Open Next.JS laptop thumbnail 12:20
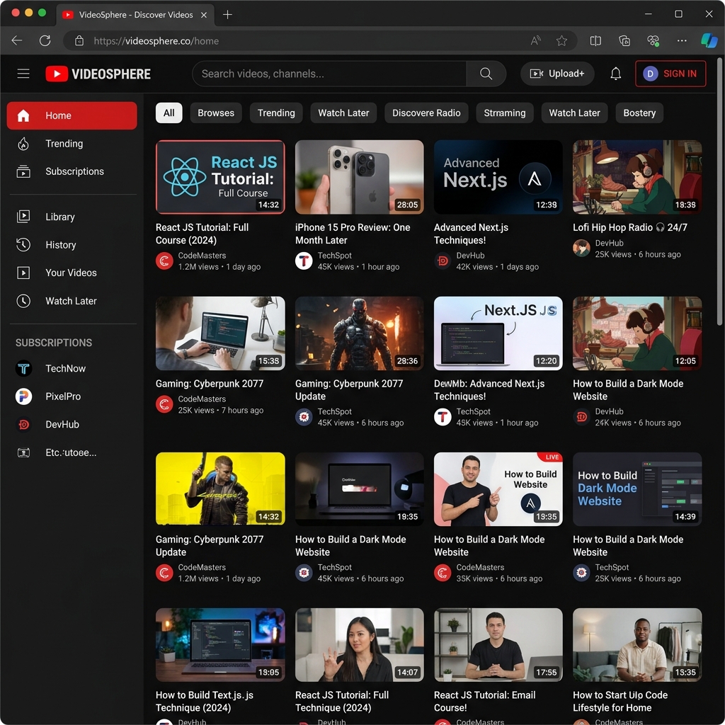Screen dimensions: 725x725 click(x=498, y=333)
